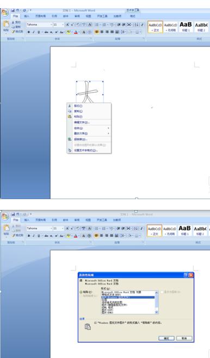Click the Office button in the context-menu Word window

point(5,13)
